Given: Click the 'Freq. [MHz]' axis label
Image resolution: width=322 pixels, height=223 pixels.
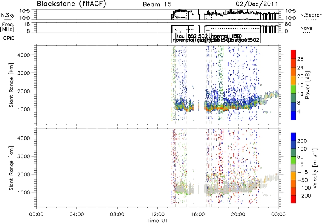Looking at the screenshot, I should 8,27.
